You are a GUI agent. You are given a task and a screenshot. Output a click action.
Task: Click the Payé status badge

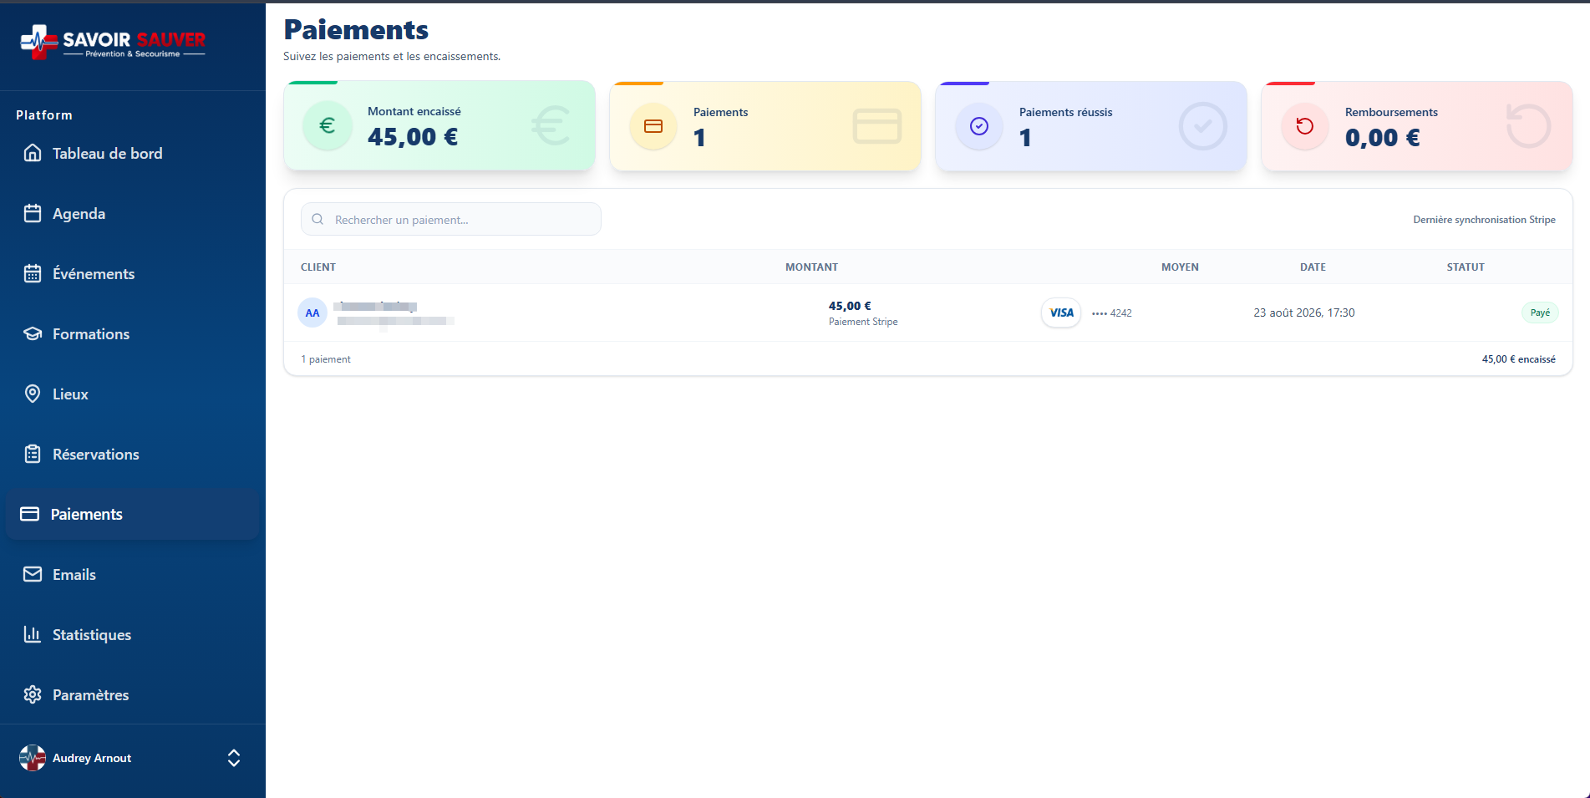(1540, 313)
